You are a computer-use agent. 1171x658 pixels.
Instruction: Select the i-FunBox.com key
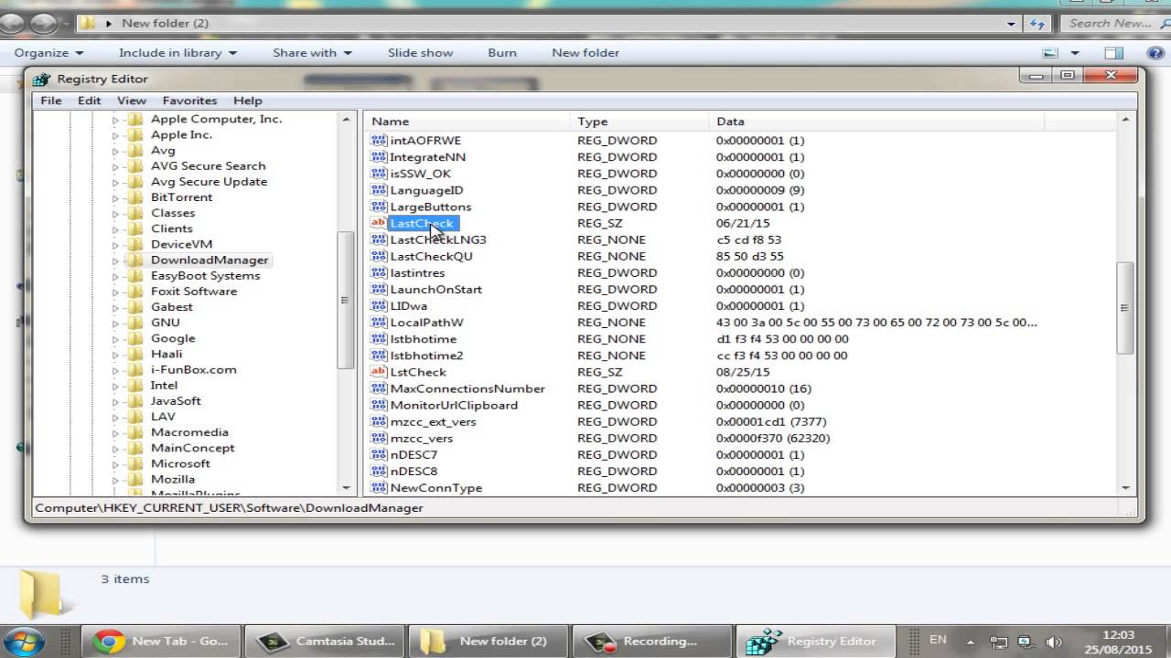[193, 369]
